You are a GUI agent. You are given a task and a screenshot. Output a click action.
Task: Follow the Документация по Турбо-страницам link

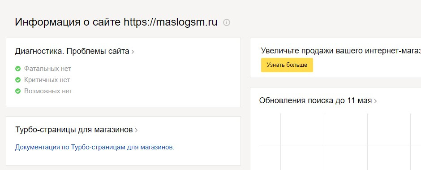coord(95,148)
